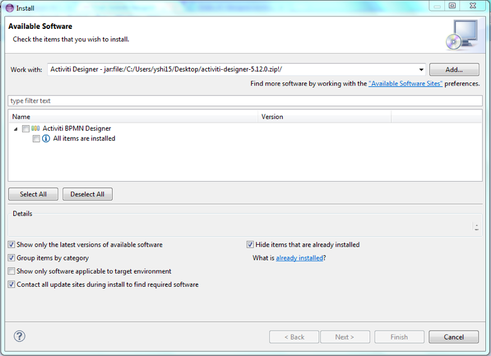Click the Name column header

[133, 117]
